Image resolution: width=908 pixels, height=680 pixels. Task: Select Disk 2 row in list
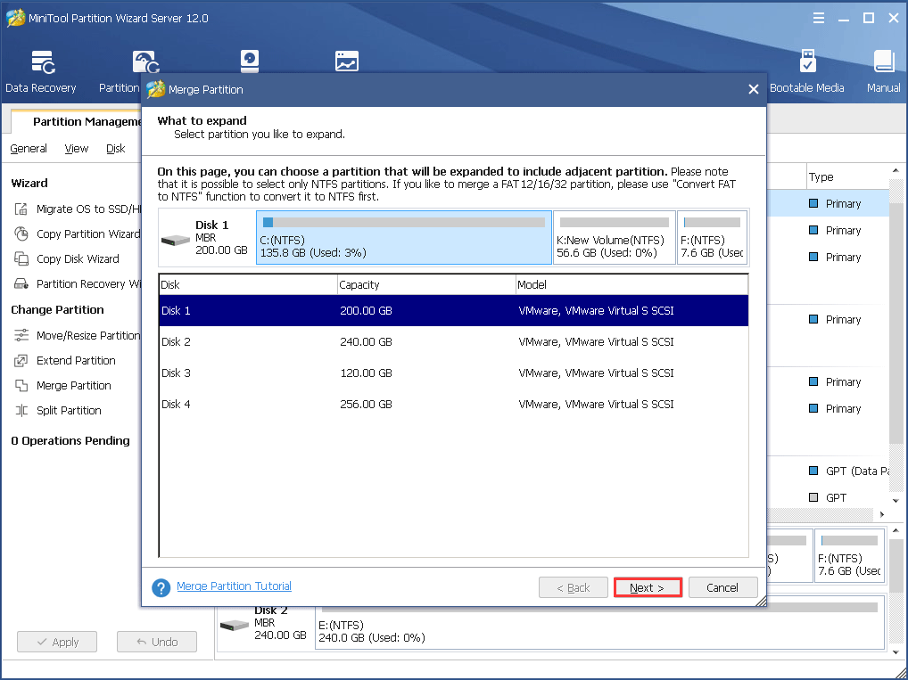(453, 342)
